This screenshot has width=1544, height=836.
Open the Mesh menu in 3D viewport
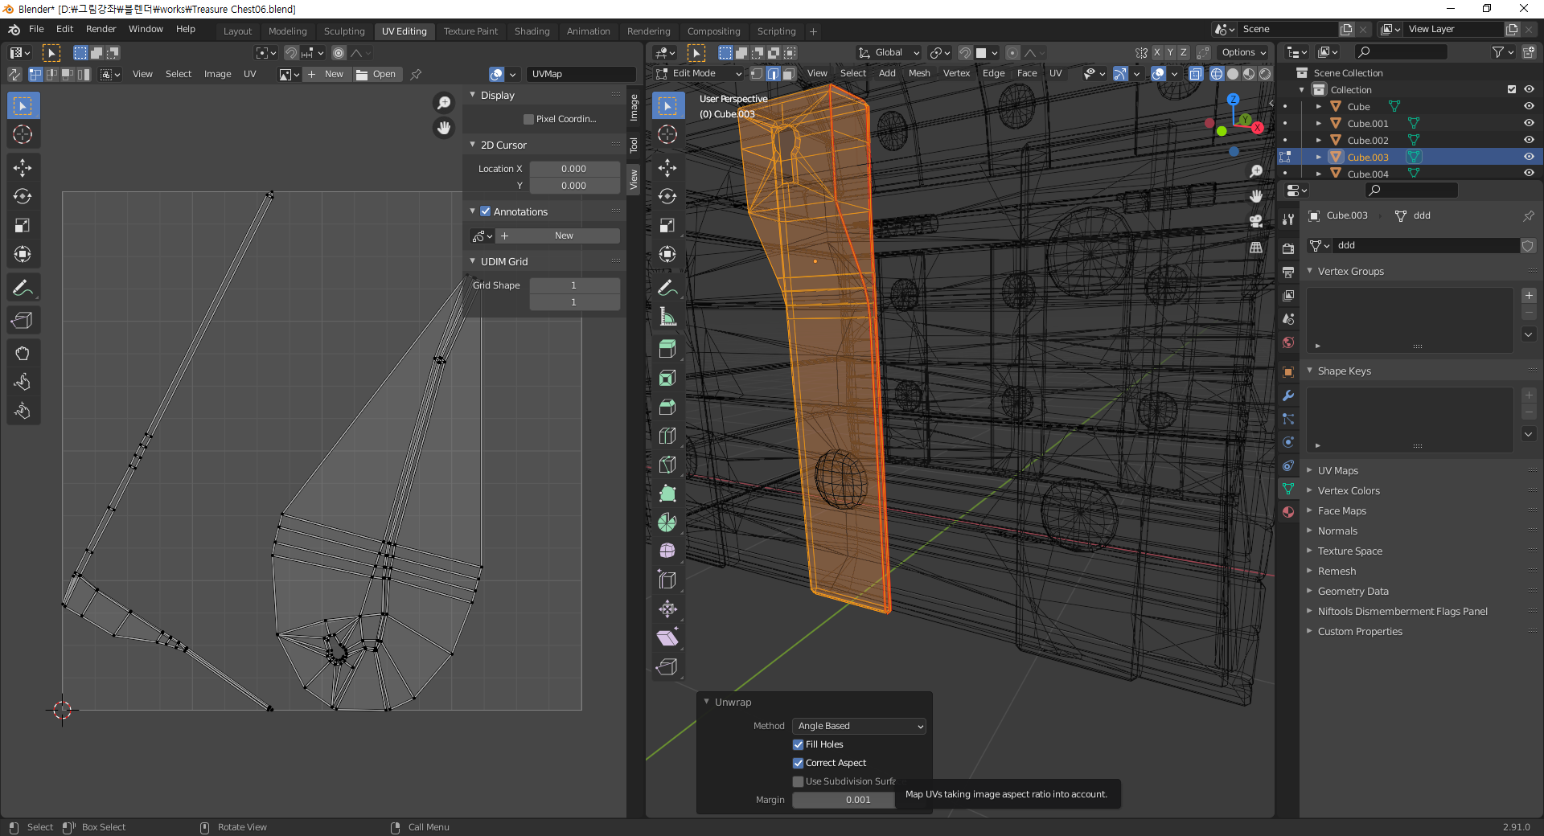[919, 73]
